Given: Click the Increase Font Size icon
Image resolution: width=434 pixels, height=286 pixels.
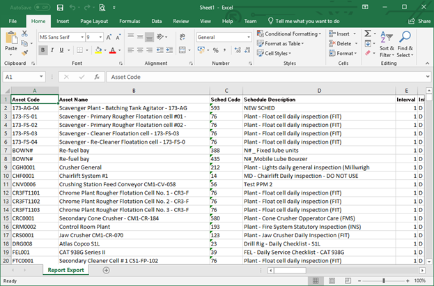Looking at the screenshot, I should [109, 37].
